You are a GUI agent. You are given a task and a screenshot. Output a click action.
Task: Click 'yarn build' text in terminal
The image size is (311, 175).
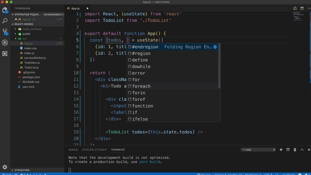click(x=150, y=162)
